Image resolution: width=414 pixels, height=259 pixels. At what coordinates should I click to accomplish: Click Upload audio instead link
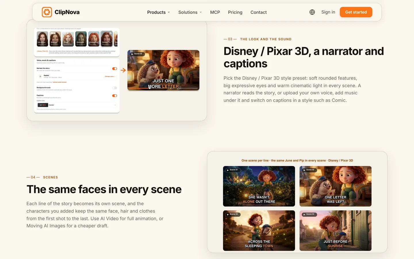[x=60, y=82]
